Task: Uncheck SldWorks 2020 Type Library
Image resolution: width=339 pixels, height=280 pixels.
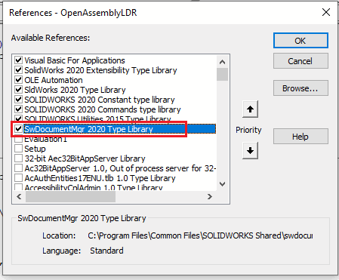Action: coord(18,90)
